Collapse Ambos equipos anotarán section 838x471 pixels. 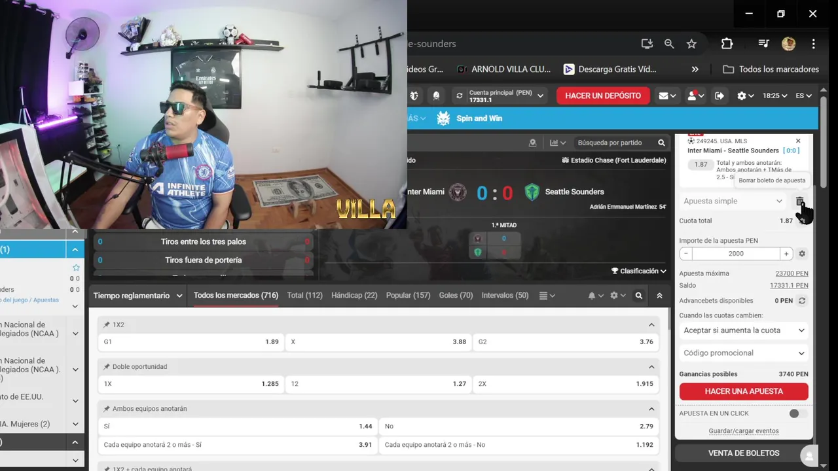pos(651,409)
